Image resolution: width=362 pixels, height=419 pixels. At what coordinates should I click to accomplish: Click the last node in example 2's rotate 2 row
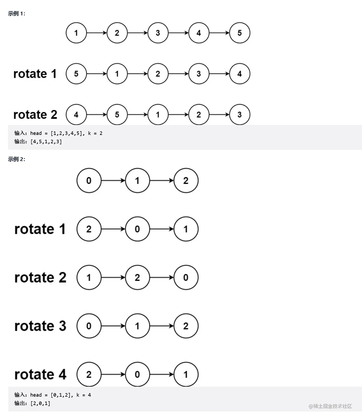(186, 277)
